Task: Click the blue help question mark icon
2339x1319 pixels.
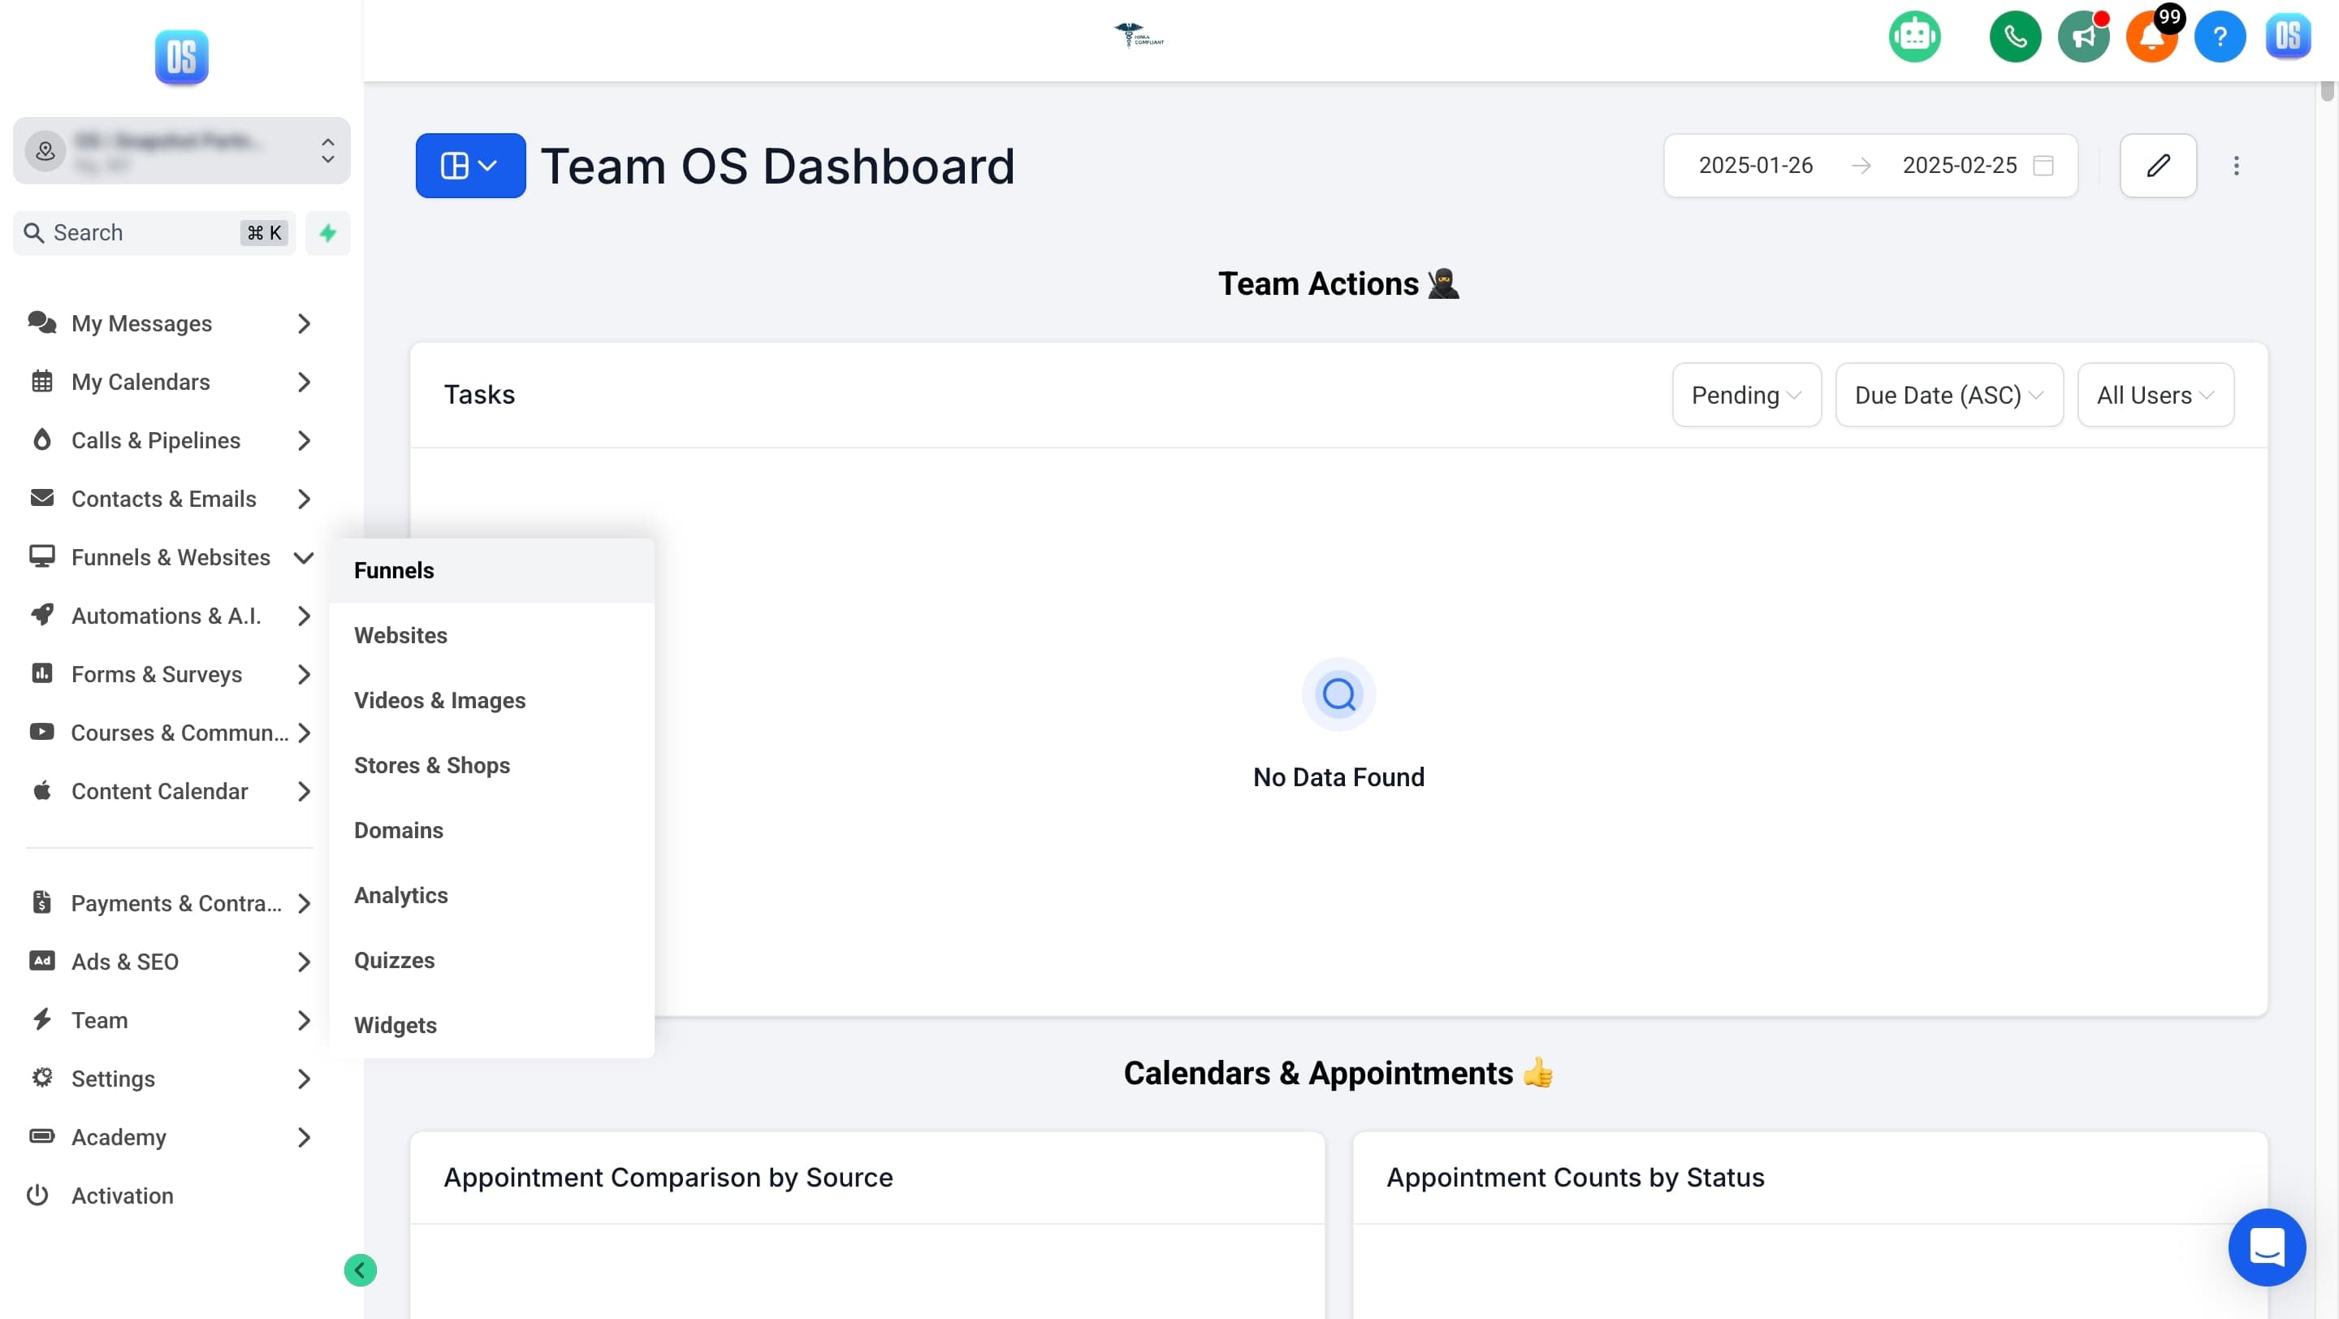Action: pyautogui.click(x=2219, y=37)
